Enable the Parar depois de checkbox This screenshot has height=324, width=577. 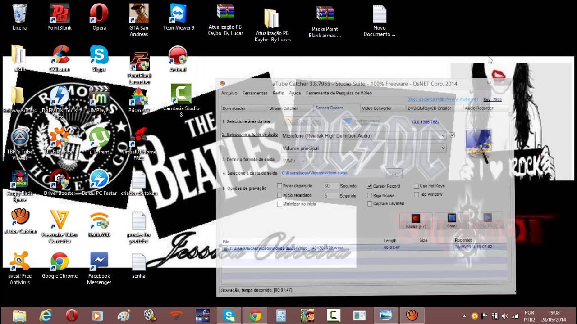click(x=279, y=186)
